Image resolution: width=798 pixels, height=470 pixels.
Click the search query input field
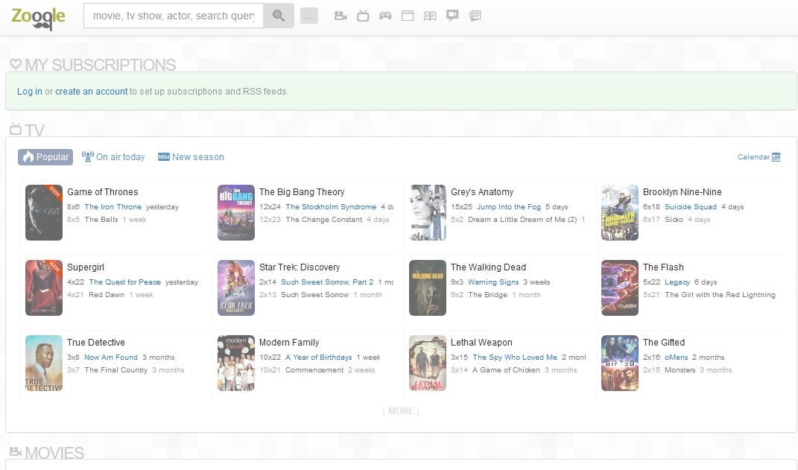pos(173,16)
